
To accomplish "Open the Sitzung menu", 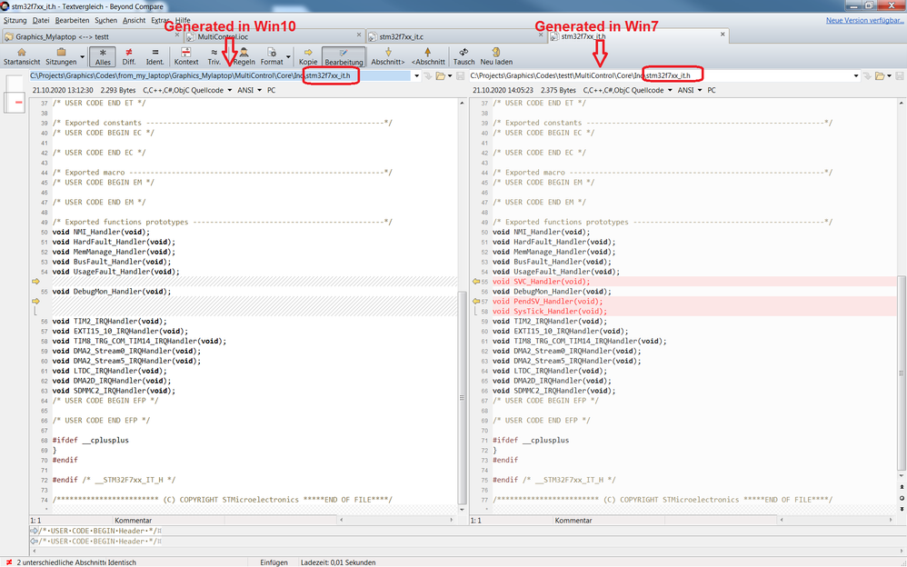I will [x=15, y=20].
